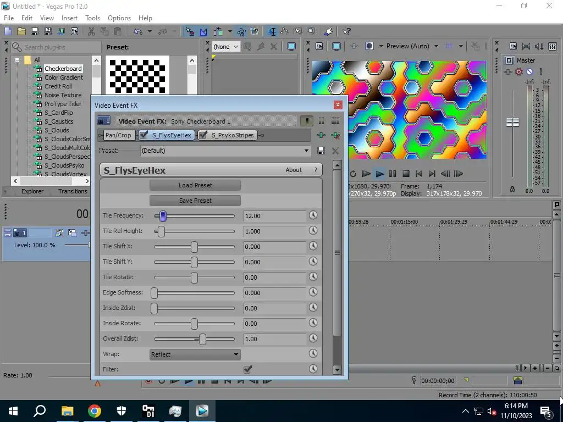Image resolution: width=563 pixels, height=422 pixels.
Task: Switch to the Transitions tab
Action: tap(73, 191)
